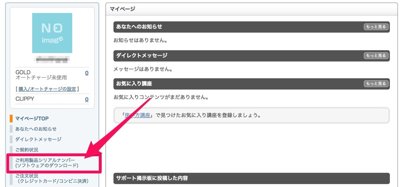This screenshot has width=400, height=187.
Task: Go to マイページTOP in sidebar
Action: click(32, 118)
